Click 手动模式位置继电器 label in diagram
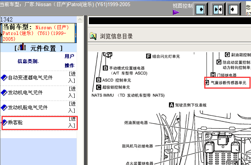Viewport: 251px width, 165px height. tap(127, 68)
